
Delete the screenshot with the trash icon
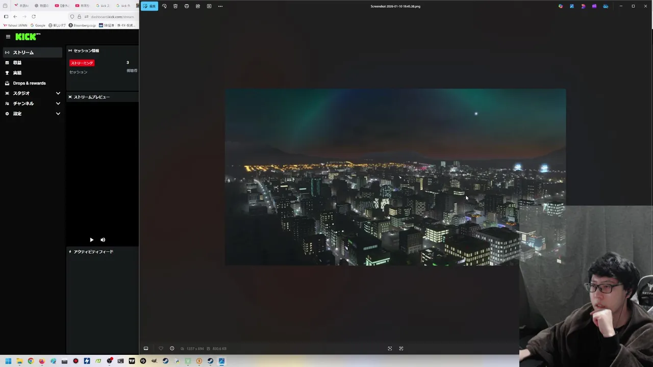click(175, 6)
